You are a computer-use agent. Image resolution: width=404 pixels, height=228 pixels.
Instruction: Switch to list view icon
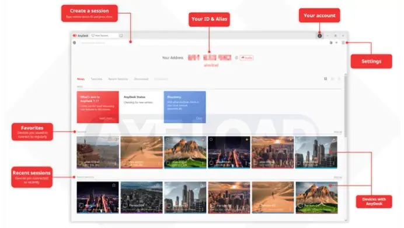tap(333, 79)
